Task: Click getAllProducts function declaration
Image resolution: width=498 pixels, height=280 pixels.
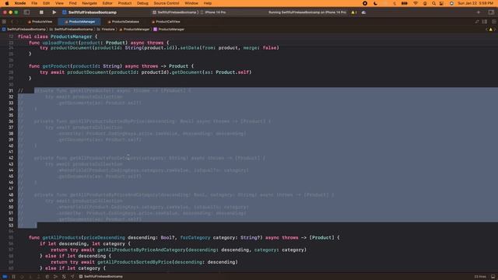Action: pos(61,237)
